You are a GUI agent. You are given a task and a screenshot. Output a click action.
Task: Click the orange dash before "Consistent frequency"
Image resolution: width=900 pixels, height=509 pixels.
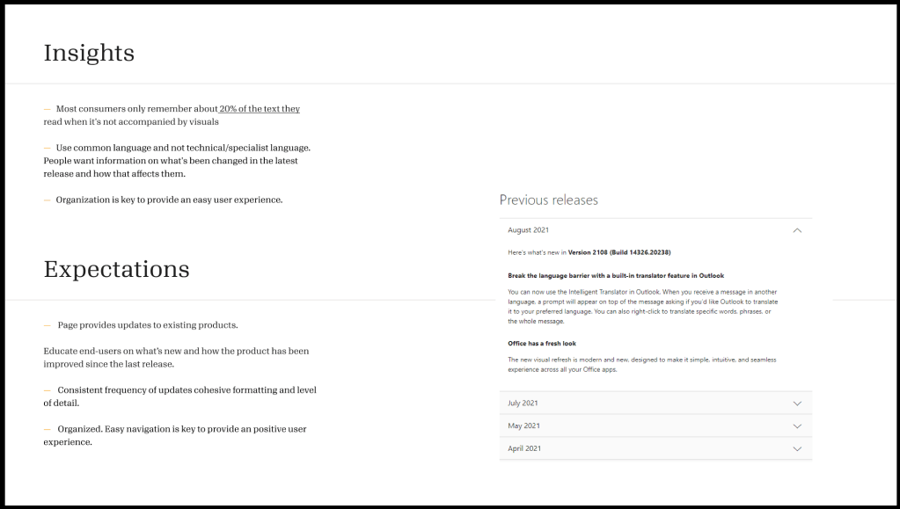point(48,390)
